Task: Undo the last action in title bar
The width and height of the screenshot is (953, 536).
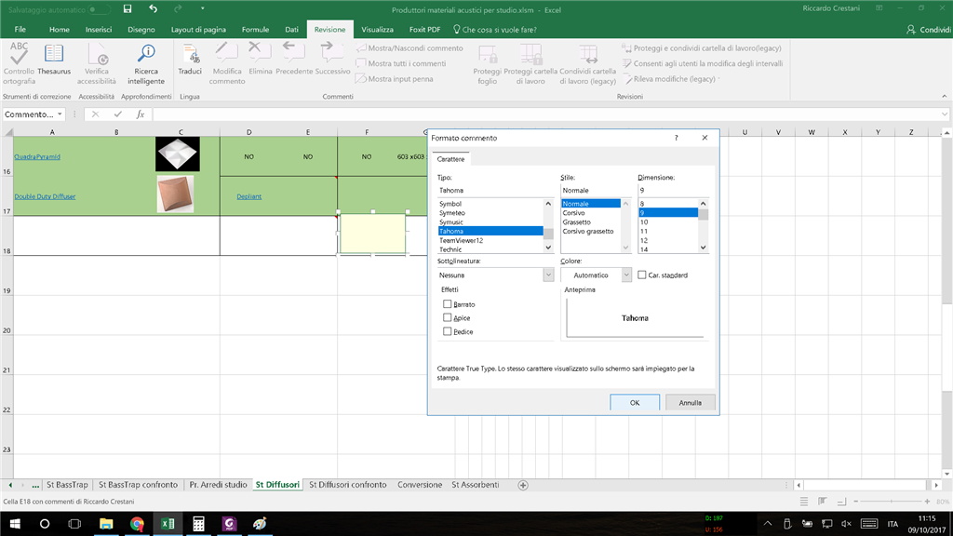Action: [154, 9]
